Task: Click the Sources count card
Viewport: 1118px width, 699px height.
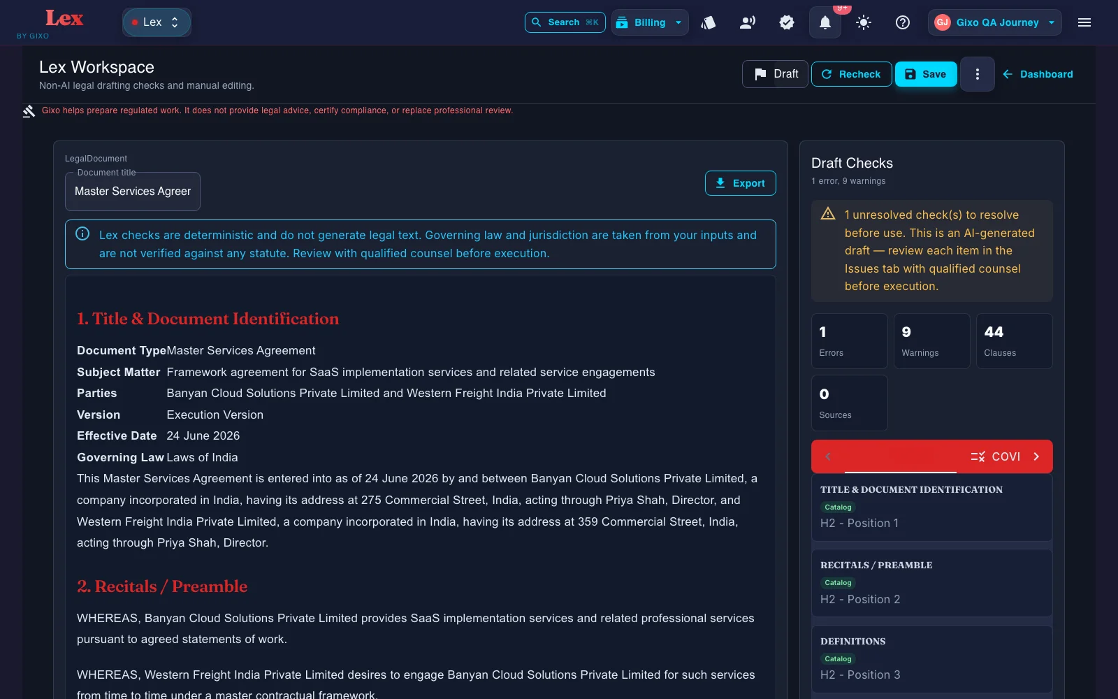Action: [850, 403]
